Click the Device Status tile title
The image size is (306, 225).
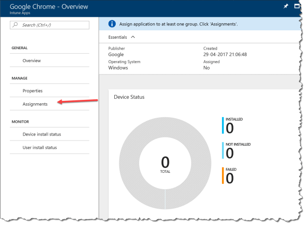[129, 97]
